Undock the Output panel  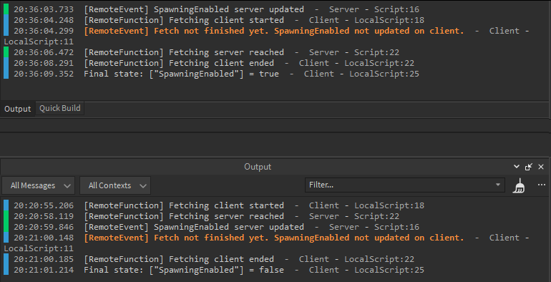pyautogui.click(x=529, y=167)
